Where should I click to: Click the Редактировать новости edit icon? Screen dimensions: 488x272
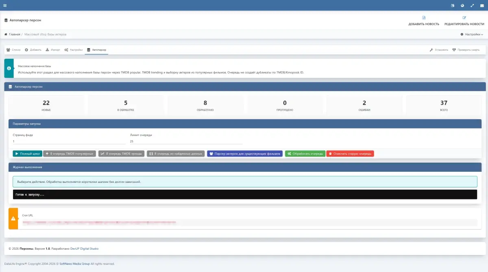464,18
